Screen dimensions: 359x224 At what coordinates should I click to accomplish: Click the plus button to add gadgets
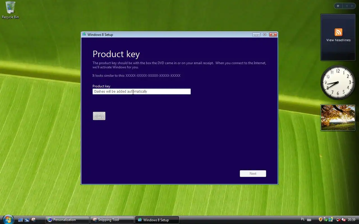[x=338, y=6]
